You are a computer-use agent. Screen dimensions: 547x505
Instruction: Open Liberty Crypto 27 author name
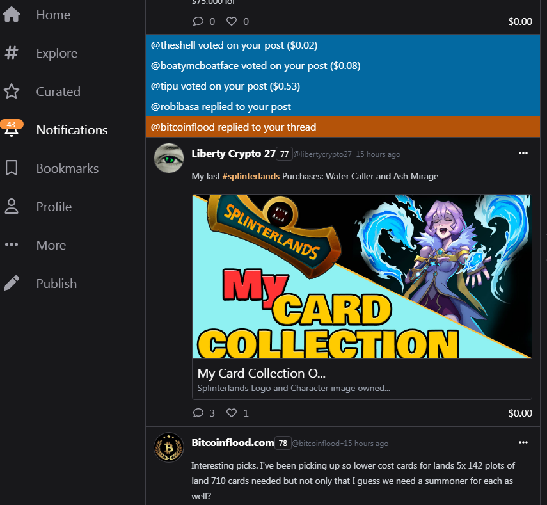(234, 154)
